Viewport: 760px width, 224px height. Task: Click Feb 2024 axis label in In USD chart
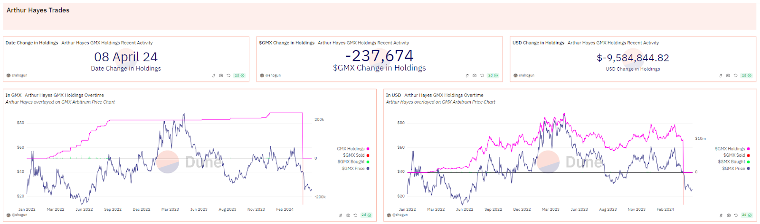(665, 209)
